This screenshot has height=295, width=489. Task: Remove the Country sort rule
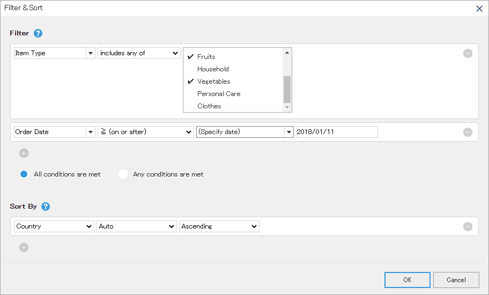coord(468,226)
